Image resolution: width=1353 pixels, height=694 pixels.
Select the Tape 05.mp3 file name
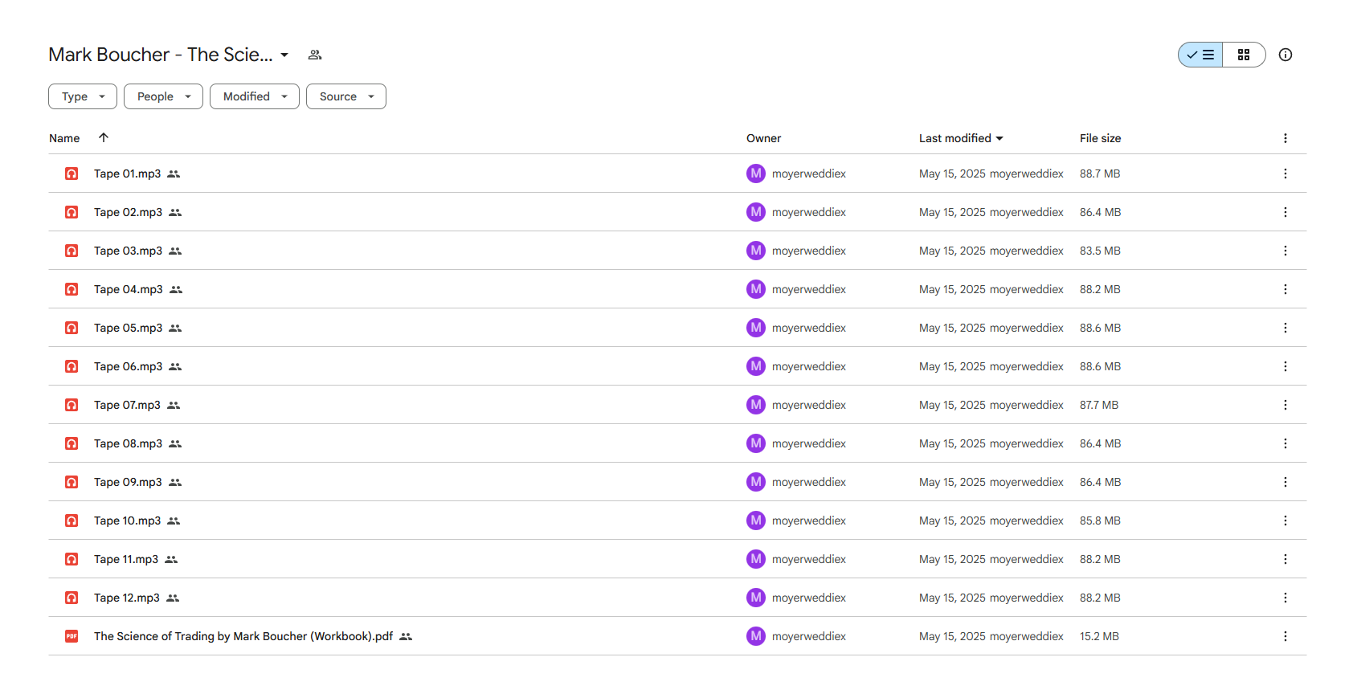pyautogui.click(x=128, y=328)
